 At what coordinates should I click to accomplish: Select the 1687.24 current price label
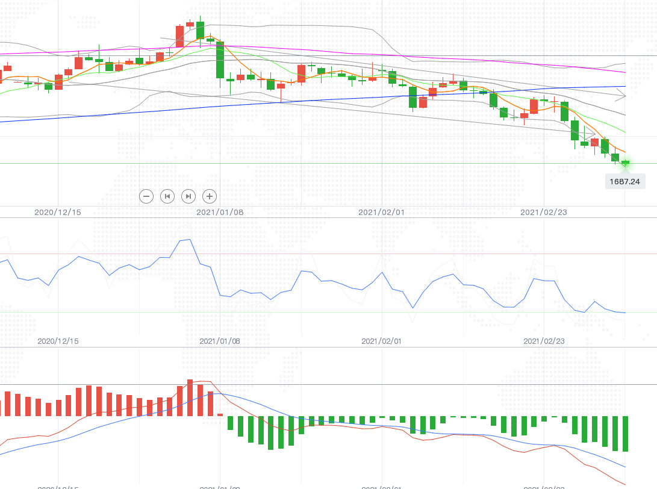(624, 181)
